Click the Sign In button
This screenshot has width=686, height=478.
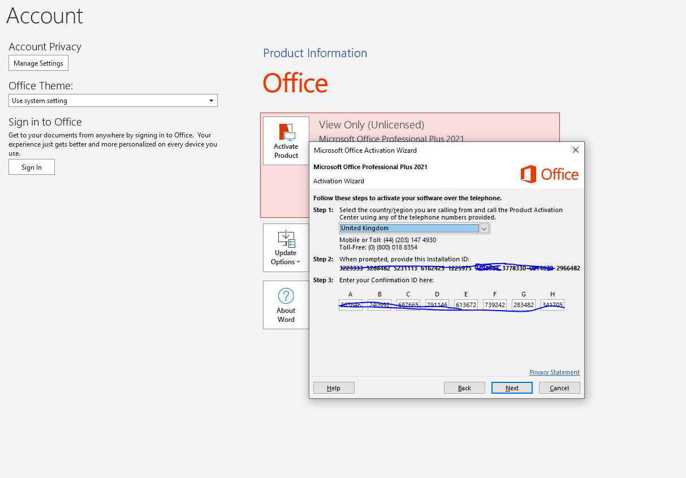coord(32,167)
